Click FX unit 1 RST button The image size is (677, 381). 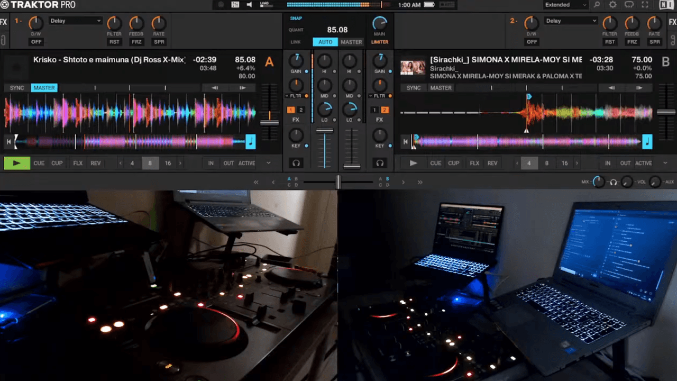[x=114, y=42]
